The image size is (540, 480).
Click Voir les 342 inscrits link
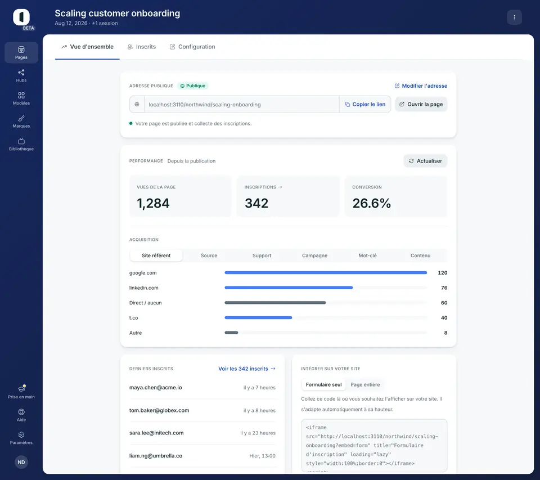coord(247,369)
